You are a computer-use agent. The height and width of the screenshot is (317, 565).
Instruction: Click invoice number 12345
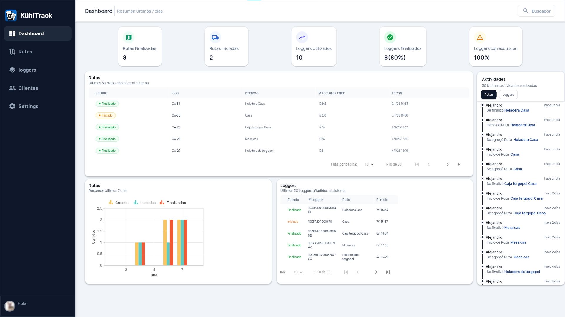coord(322,104)
